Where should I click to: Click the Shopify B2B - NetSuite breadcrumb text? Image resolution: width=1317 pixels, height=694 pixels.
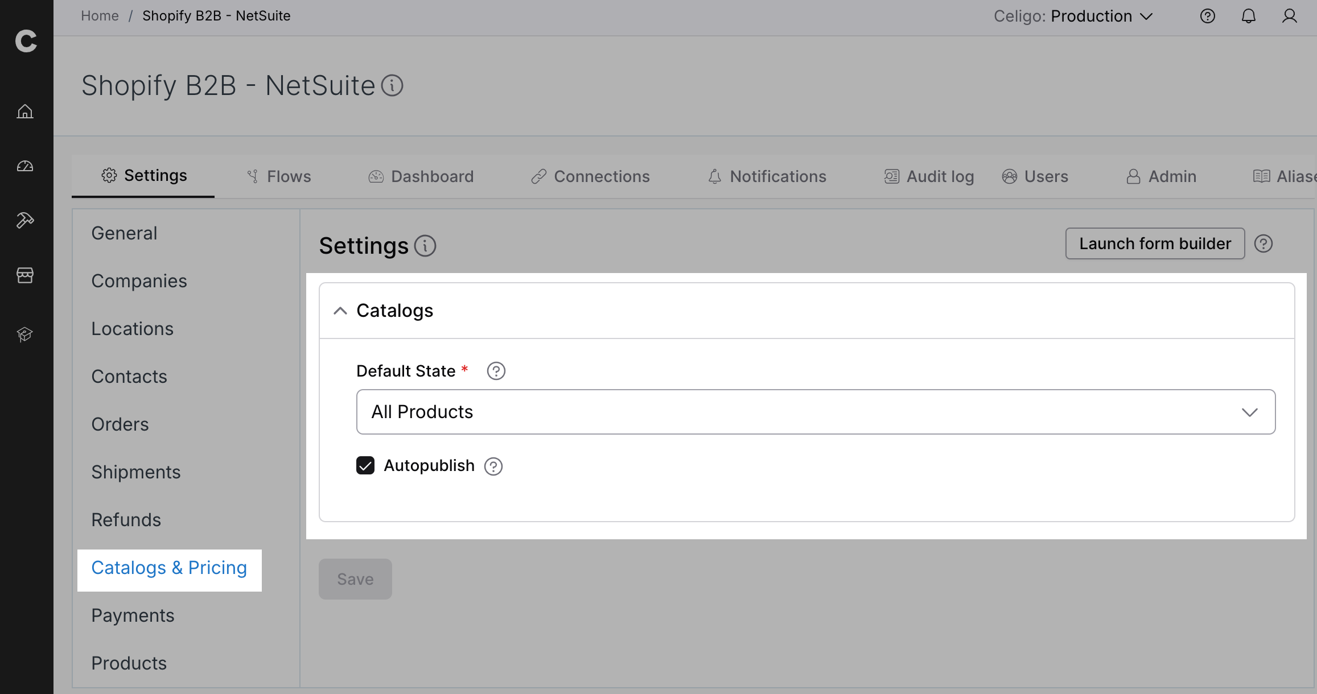coord(216,16)
